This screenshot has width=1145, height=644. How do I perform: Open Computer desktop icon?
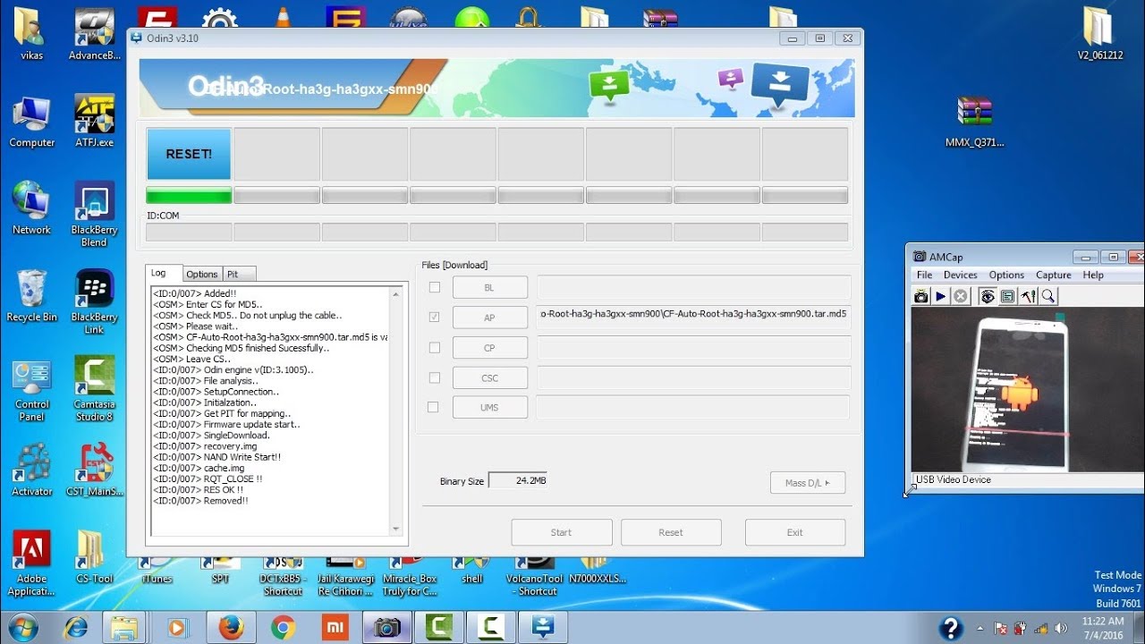coord(31,121)
